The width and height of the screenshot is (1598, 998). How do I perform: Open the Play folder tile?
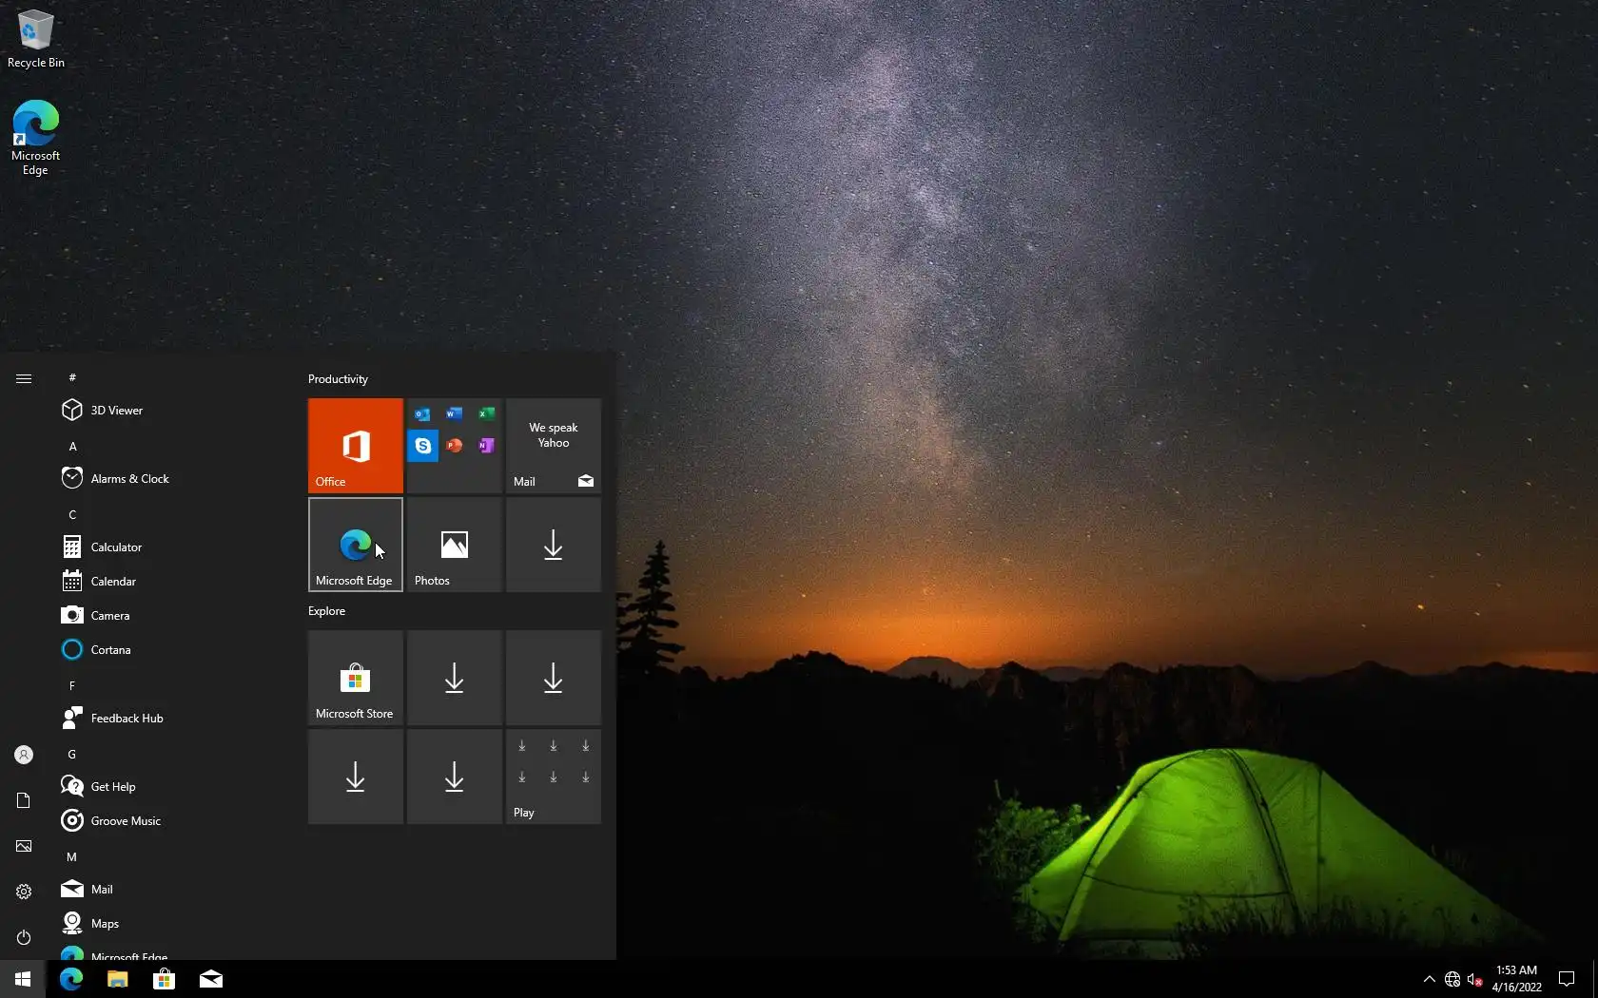(553, 776)
